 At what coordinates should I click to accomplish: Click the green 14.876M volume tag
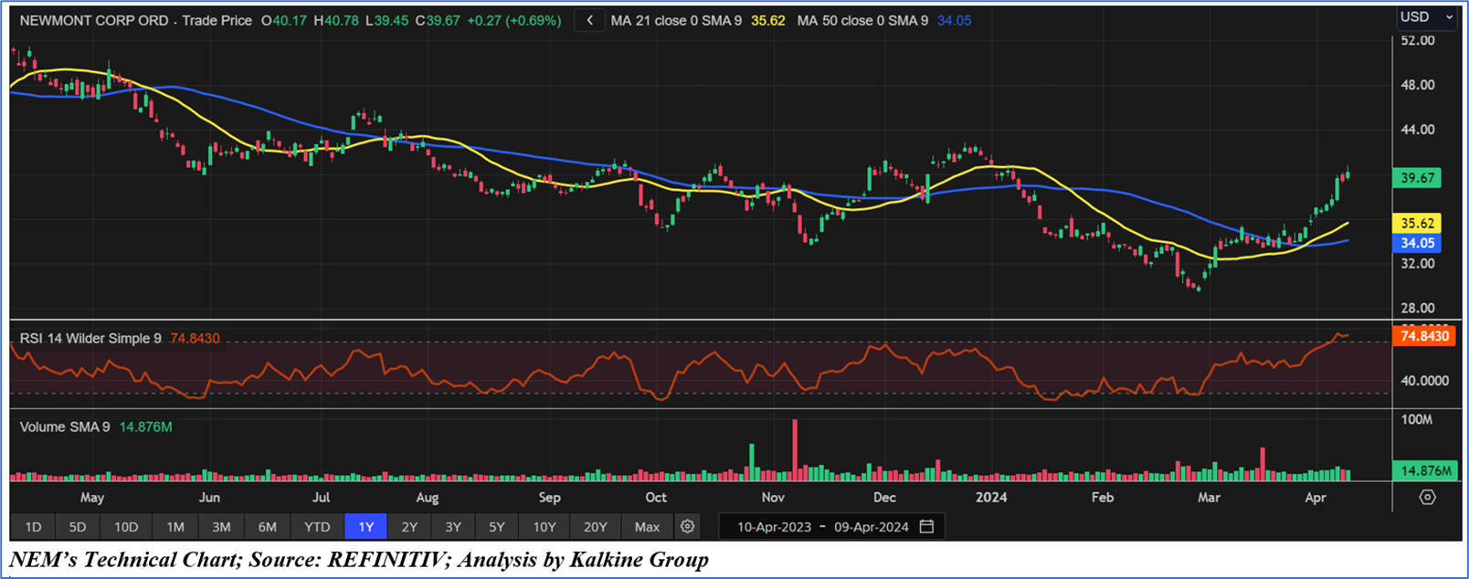(x=1423, y=470)
